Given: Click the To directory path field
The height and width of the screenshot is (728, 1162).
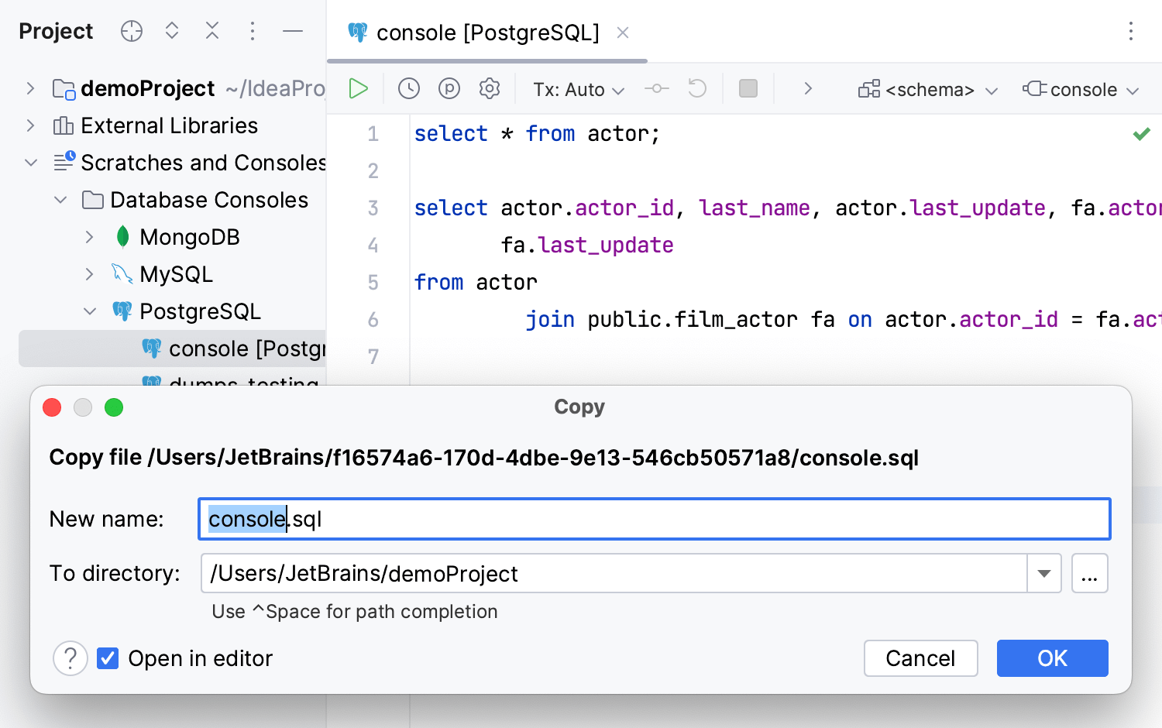Looking at the screenshot, I should [x=614, y=574].
